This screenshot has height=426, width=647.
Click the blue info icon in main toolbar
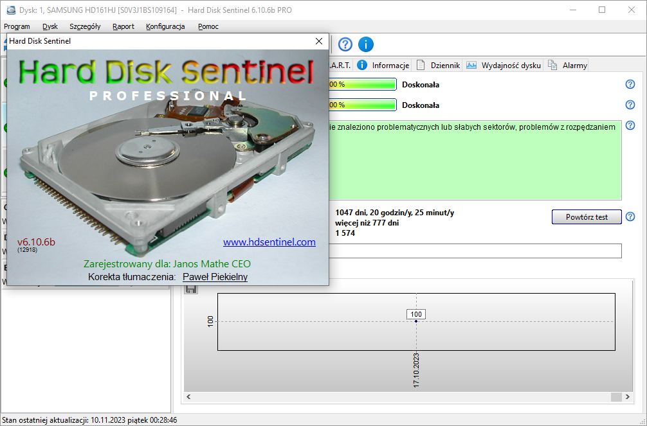coord(365,44)
